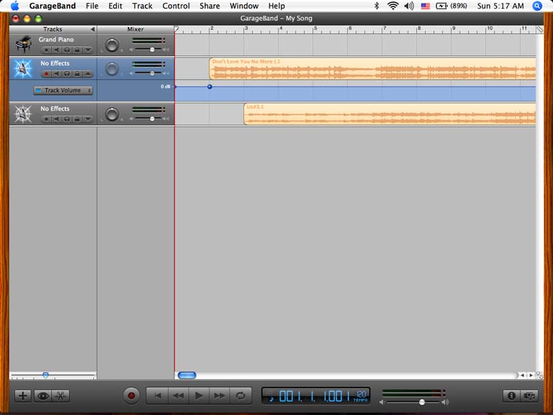Click the Grand Piano track volume slider
This screenshot has height=415, width=553.
click(150, 50)
